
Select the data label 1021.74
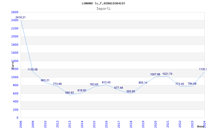pyautogui.click(x=167, y=74)
